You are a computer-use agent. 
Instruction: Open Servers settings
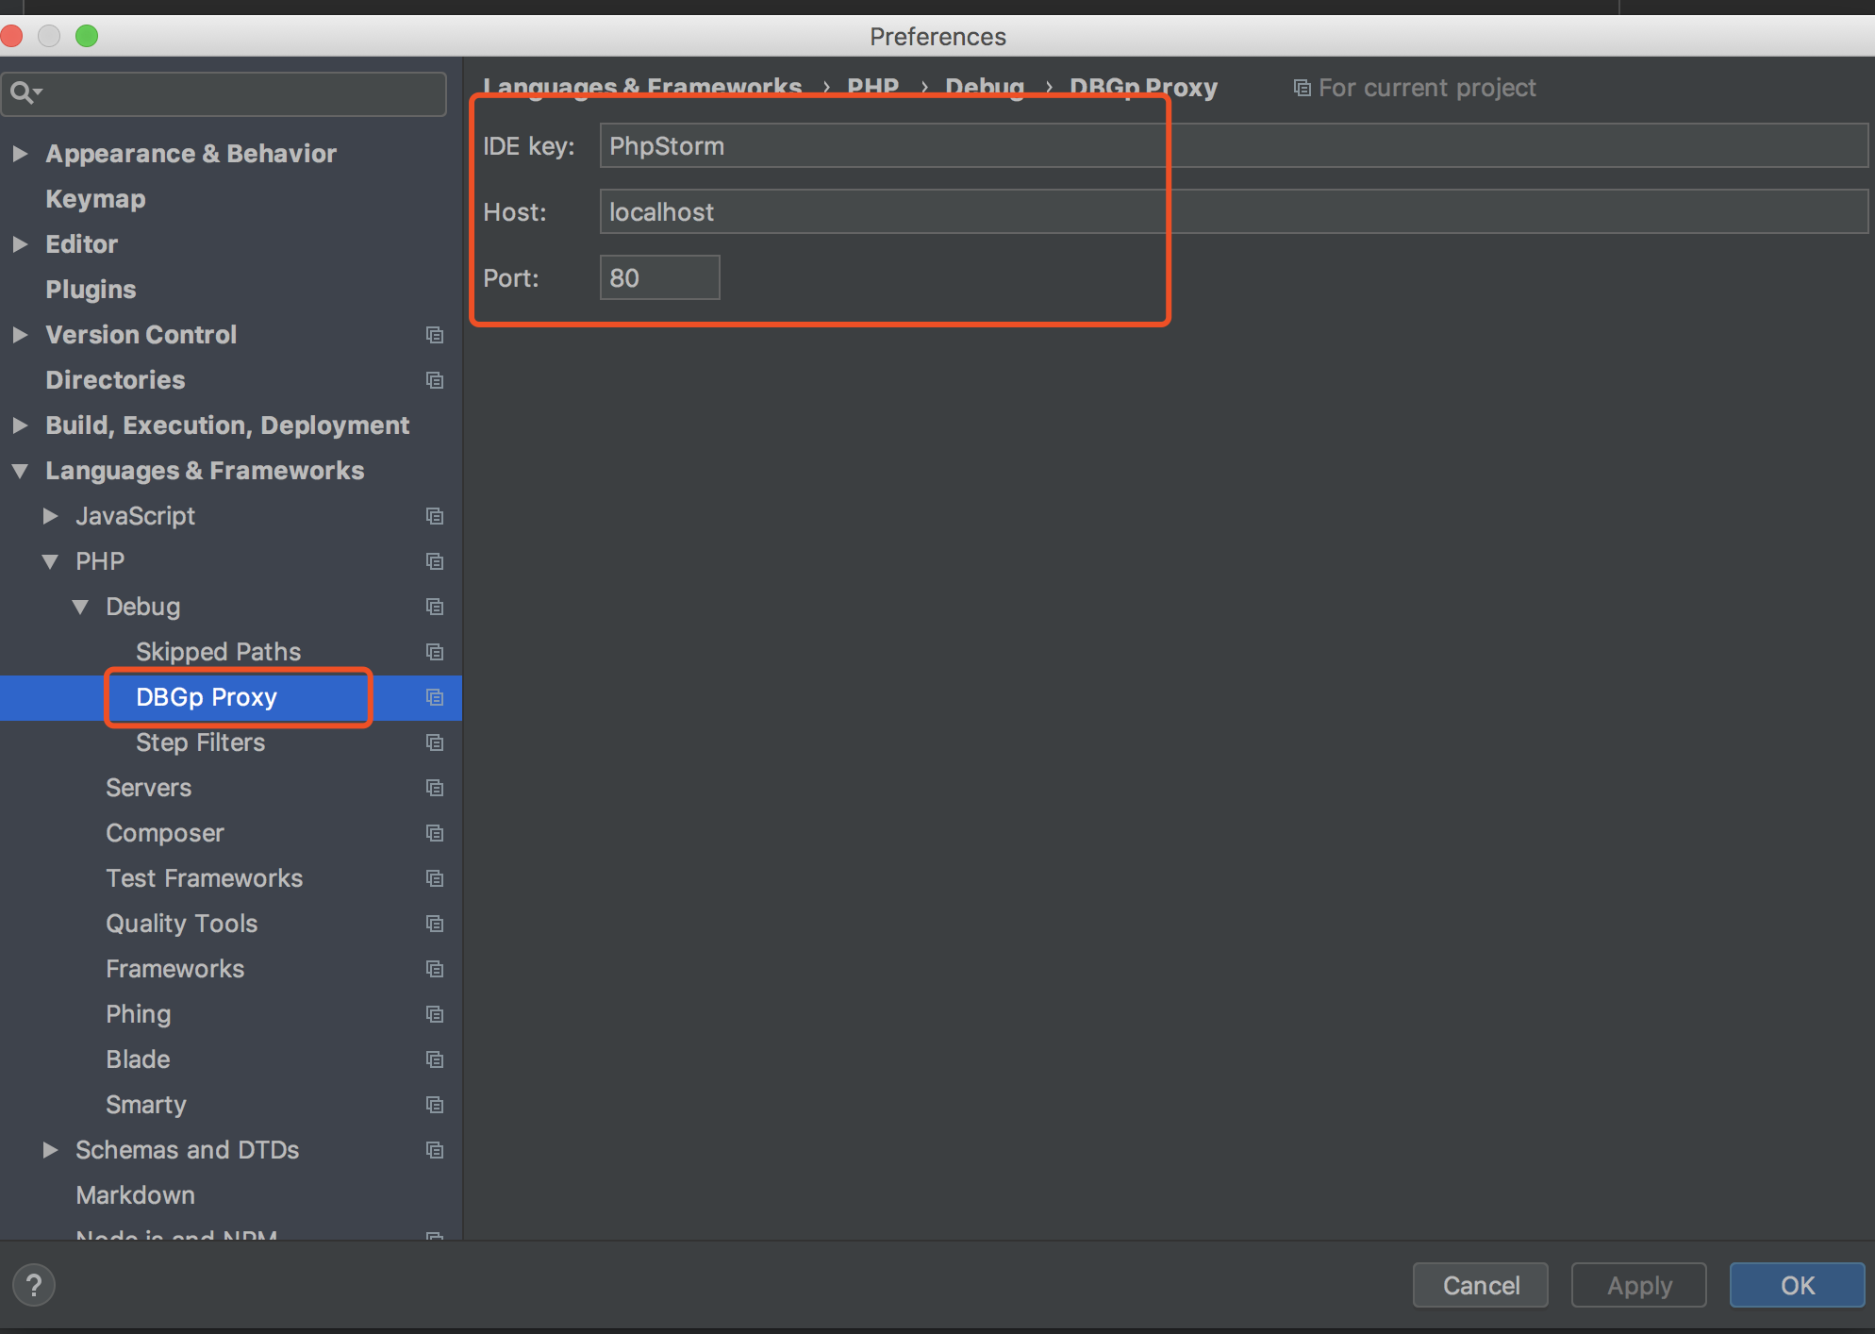pos(148,788)
